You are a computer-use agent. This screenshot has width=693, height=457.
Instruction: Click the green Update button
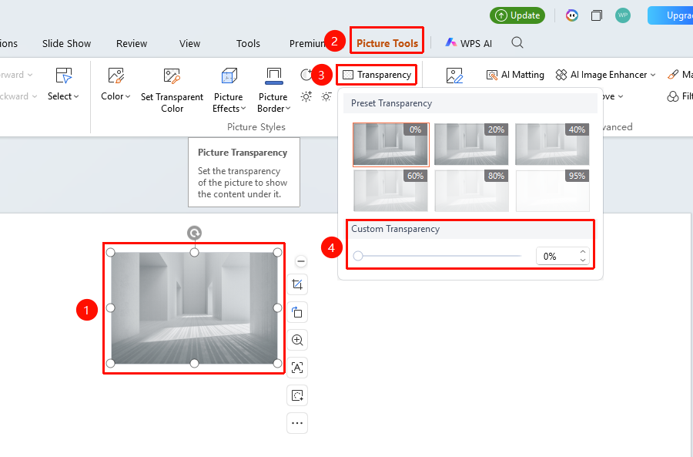coord(517,15)
